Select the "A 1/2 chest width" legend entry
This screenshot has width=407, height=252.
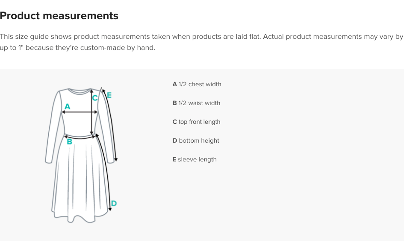click(x=197, y=84)
